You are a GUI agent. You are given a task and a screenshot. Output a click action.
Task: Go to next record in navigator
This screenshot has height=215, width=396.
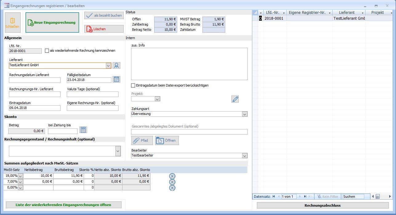coord(300,197)
